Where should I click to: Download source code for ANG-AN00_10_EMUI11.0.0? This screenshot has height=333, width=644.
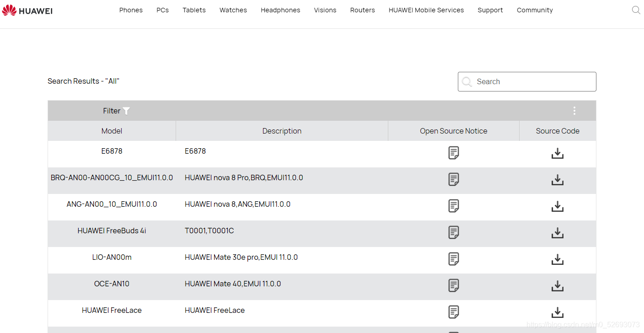(557, 206)
